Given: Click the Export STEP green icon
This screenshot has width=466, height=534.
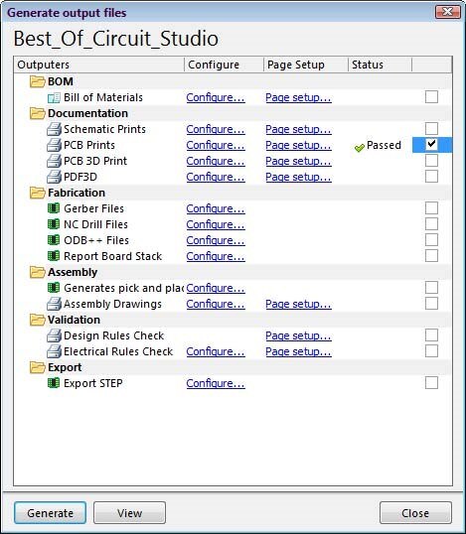Looking at the screenshot, I should pos(54,383).
